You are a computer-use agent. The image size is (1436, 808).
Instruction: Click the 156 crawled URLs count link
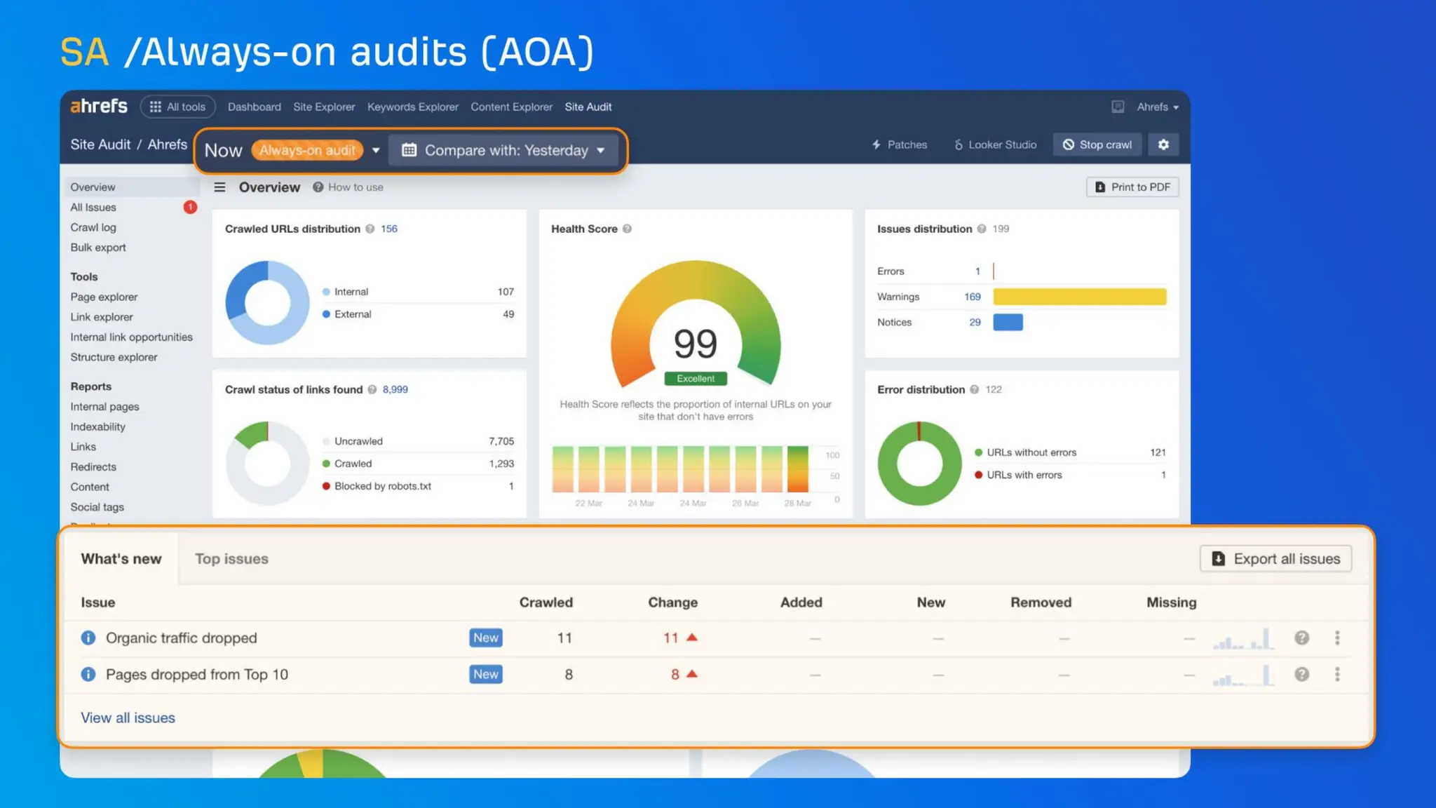(389, 229)
